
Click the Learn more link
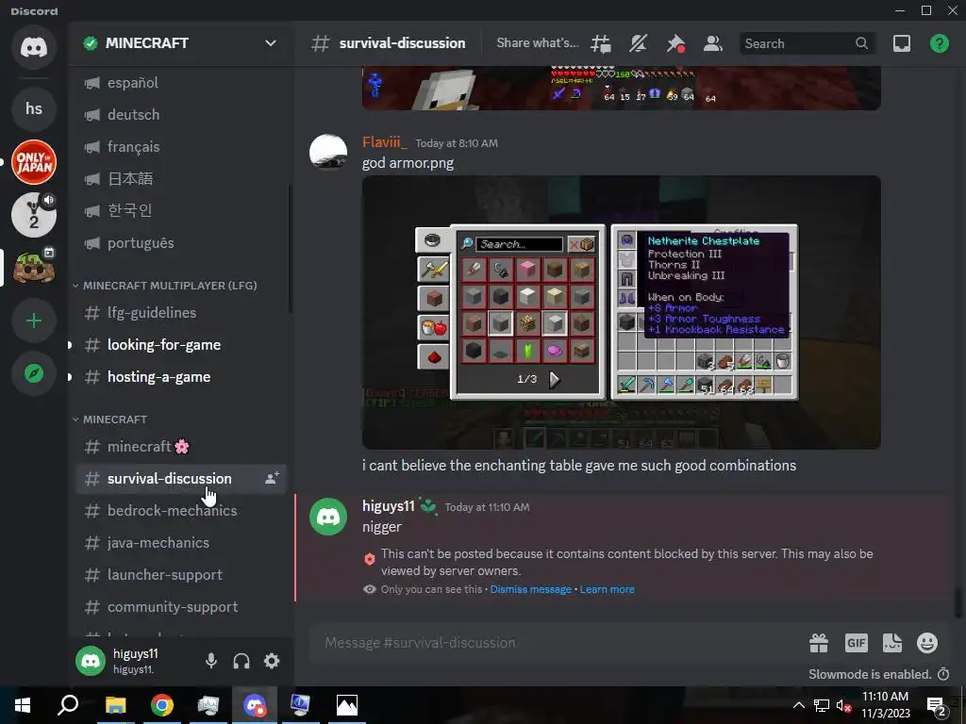point(607,589)
